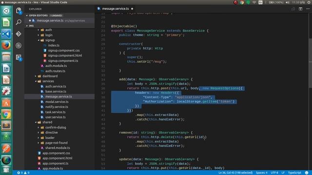Collapse the signup folder
Viewport: 312px width, 175px height.
[x=39, y=40]
